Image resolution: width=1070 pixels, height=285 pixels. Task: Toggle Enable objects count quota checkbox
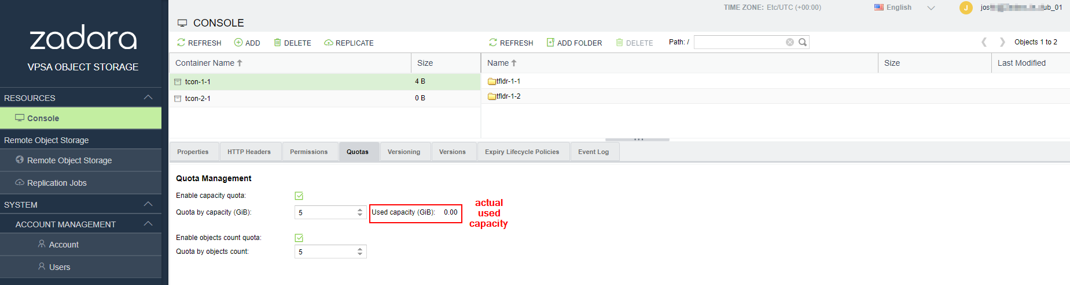pos(299,238)
